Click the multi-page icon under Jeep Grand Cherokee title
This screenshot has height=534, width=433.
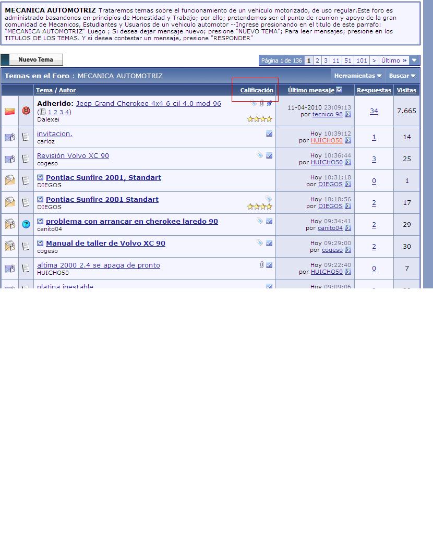pos(43,112)
